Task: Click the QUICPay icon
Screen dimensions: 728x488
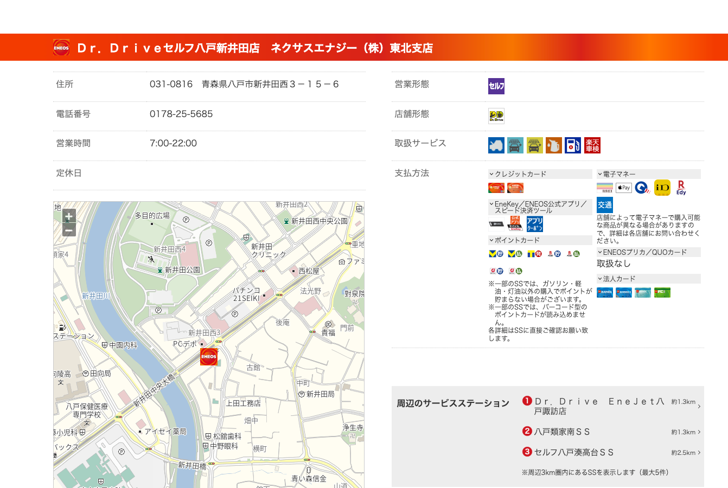Action: pos(643,188)
